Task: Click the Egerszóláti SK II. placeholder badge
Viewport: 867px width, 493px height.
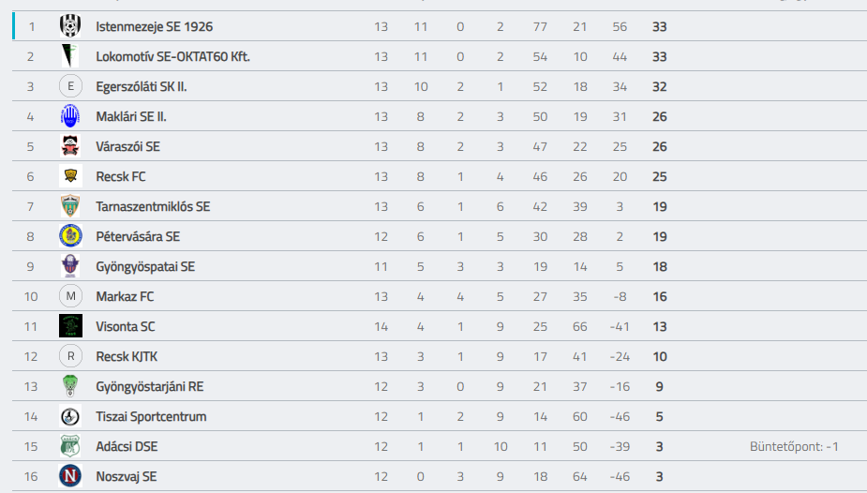Action: pyautogui.click(x=70, y=86)
